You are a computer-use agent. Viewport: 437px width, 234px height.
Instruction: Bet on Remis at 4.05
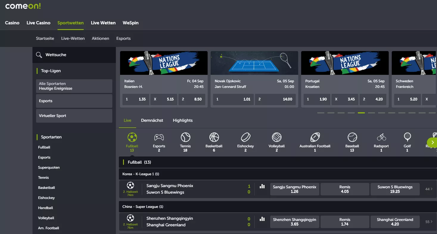point(345,189)
